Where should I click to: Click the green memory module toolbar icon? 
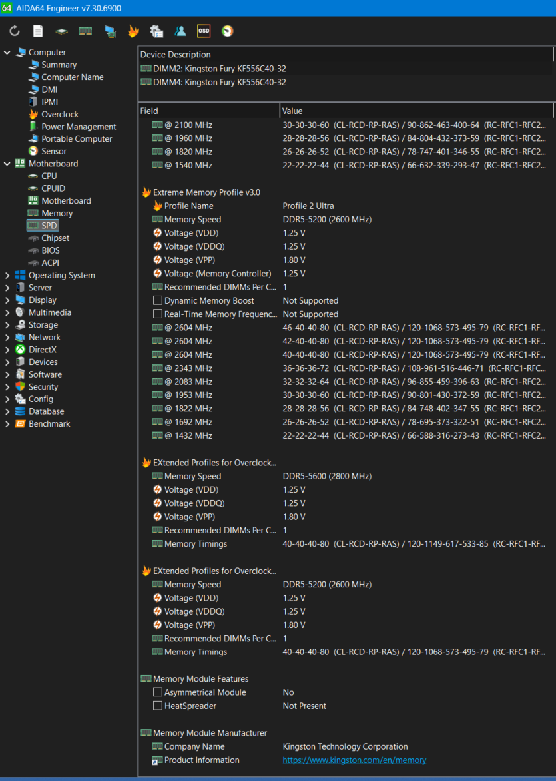point(85,31)
